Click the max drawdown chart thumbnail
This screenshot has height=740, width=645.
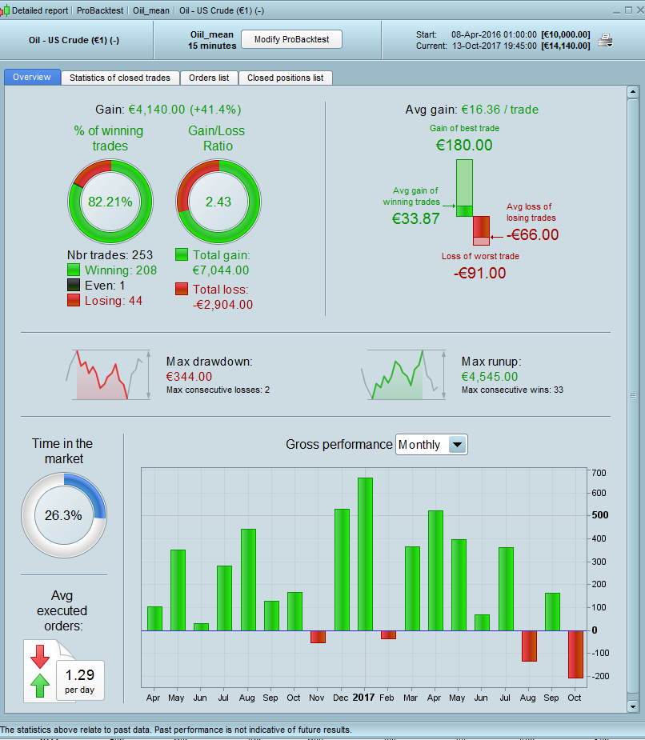(x=108, y=374)
